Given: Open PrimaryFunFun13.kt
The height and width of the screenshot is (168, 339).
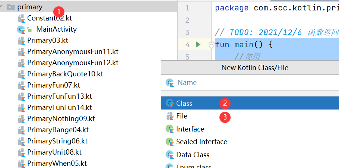Looking at the screenshot, I should [60, 96].
